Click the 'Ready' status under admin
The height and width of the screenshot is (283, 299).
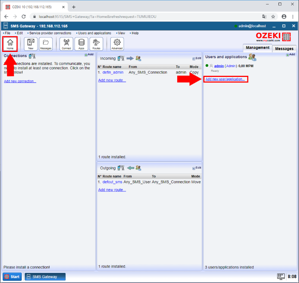point(215,71)
